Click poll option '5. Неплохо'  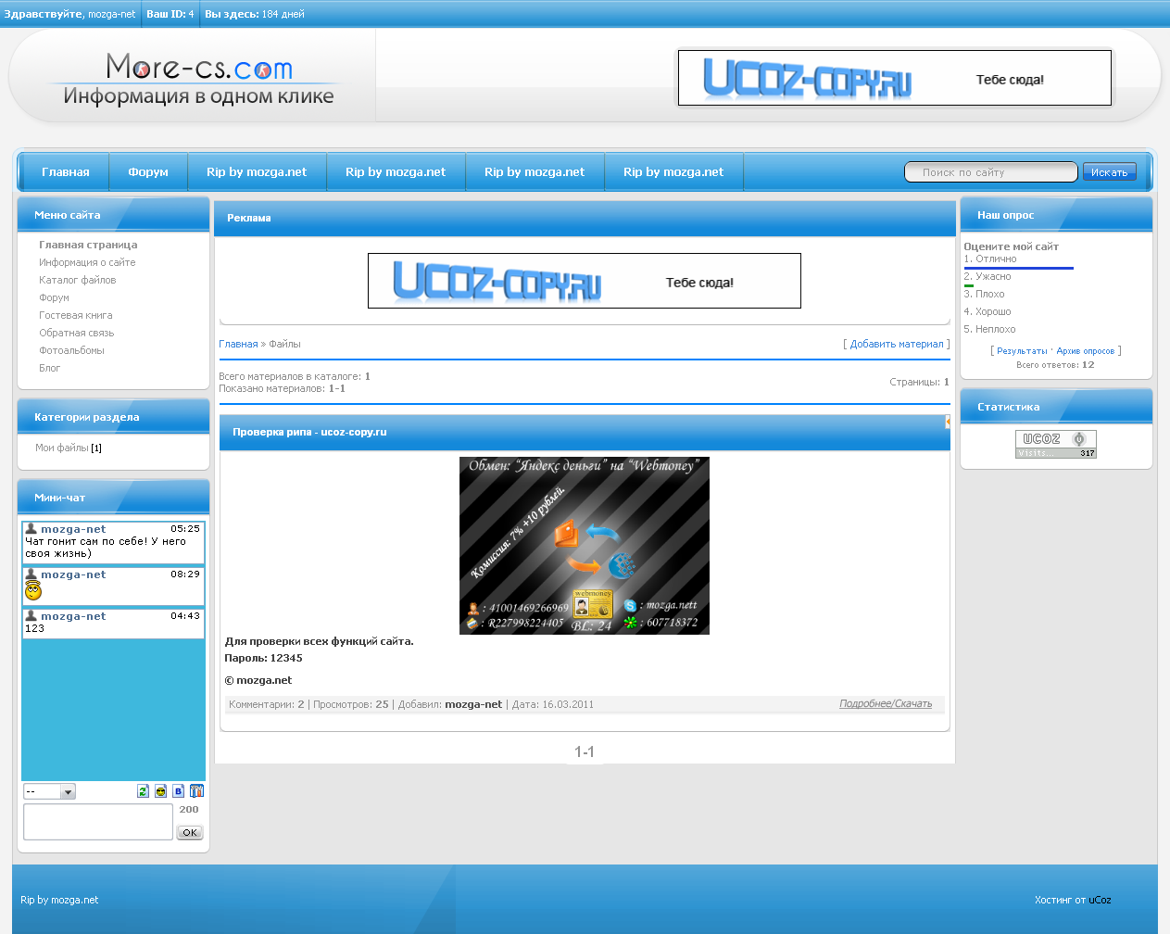[x=989, y=329]
